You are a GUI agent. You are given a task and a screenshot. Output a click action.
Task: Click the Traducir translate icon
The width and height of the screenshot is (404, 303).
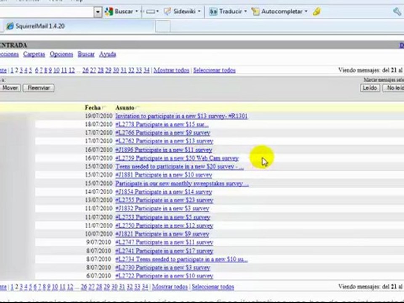[213, 12]
